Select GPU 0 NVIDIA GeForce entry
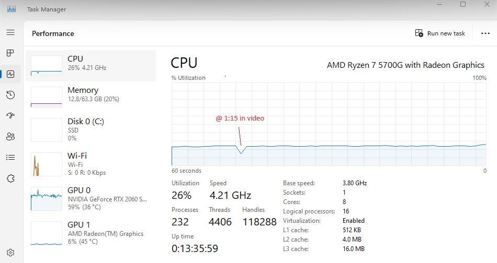 tap(91, 198)
